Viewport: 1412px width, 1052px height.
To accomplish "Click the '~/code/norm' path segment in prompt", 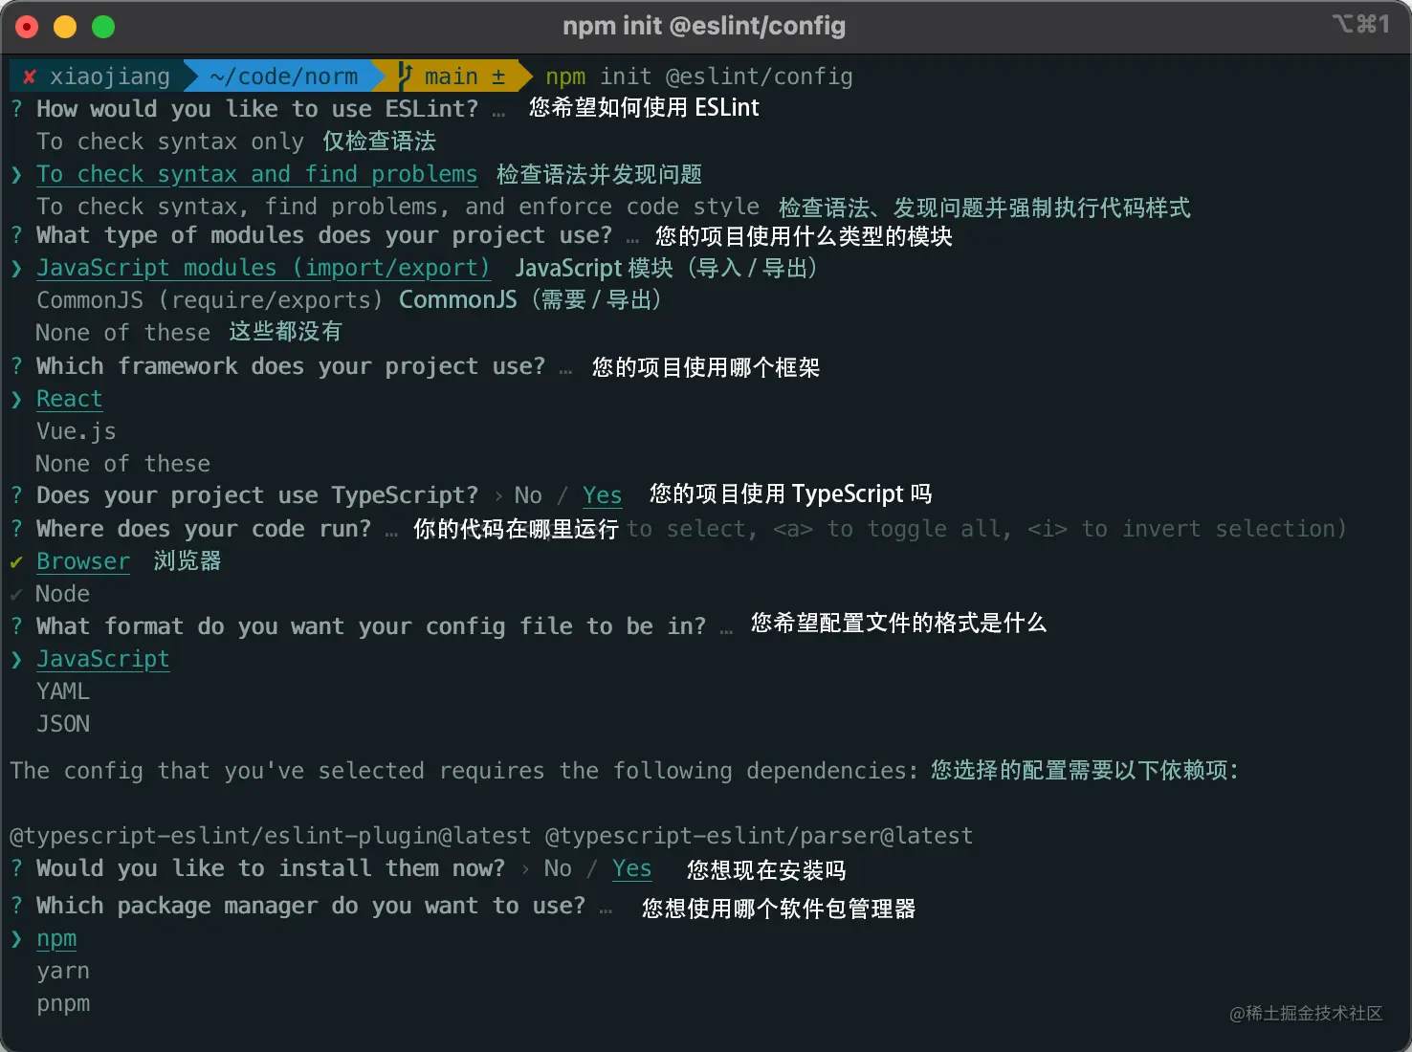I will coord(283,77).
